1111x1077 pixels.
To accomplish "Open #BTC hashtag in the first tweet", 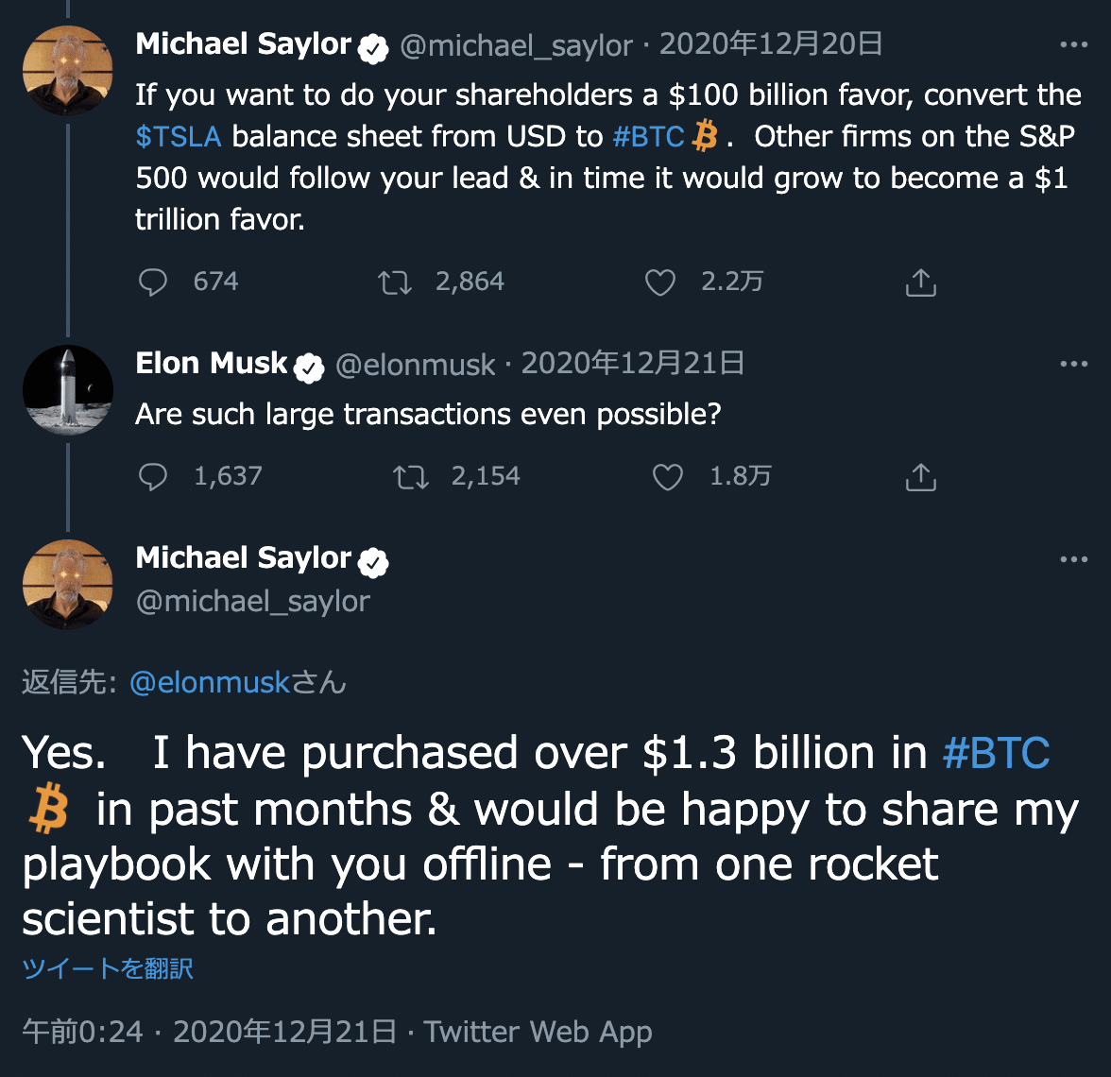I will 648,137.
